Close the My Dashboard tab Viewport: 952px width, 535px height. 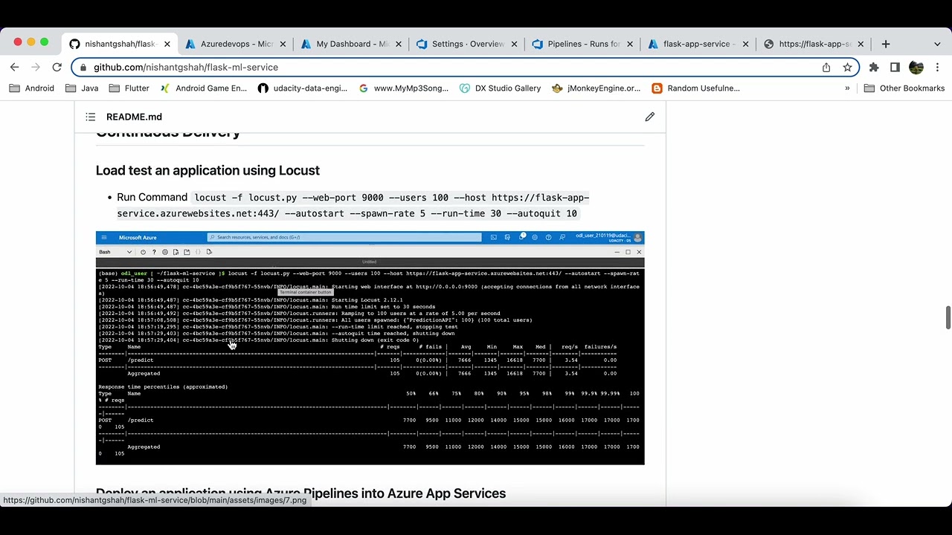click(x=399, y=44)
